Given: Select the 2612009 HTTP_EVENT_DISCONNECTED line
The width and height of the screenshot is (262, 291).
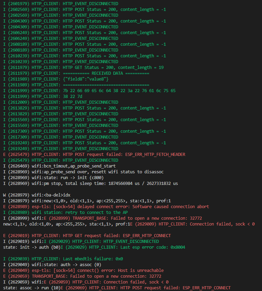Looking at the screenshot, I should (61, 102).
